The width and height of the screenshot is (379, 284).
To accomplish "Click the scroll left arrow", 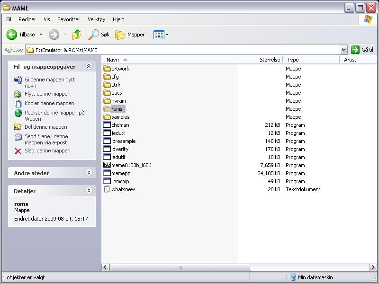I will point(105,267).
